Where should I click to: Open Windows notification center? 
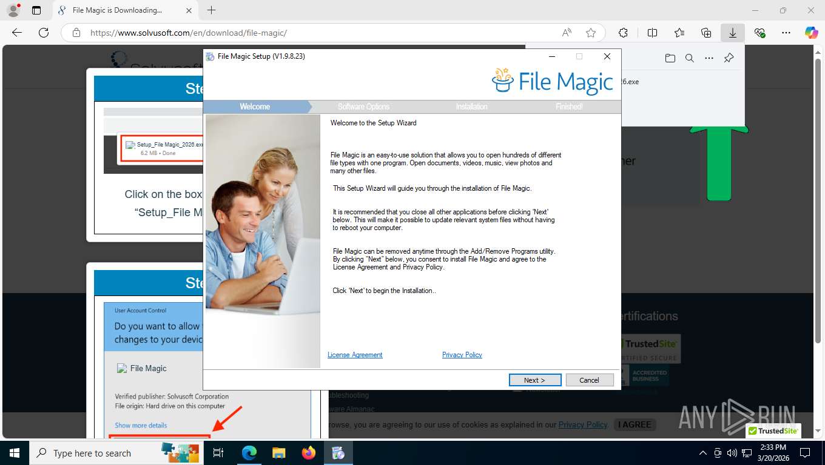pyautogui.click(x=805, y=453)
